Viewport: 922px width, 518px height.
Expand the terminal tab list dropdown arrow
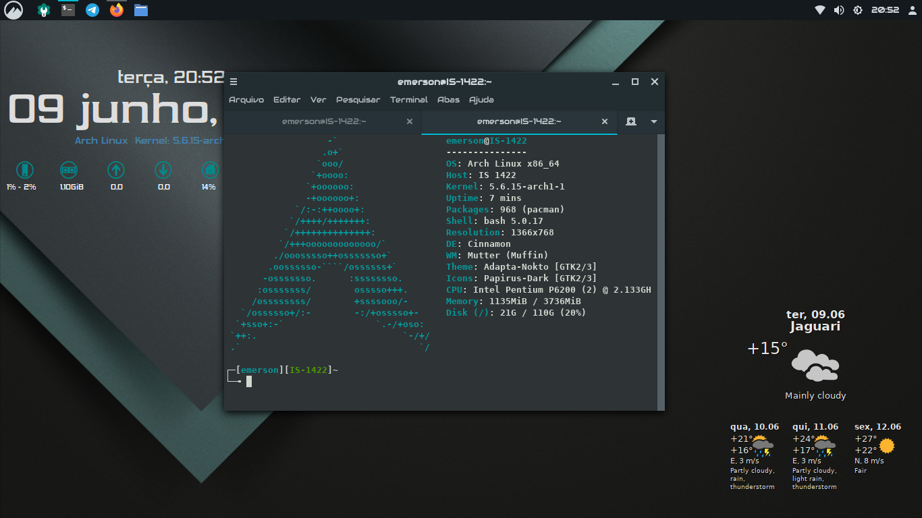tap(653, 121)
